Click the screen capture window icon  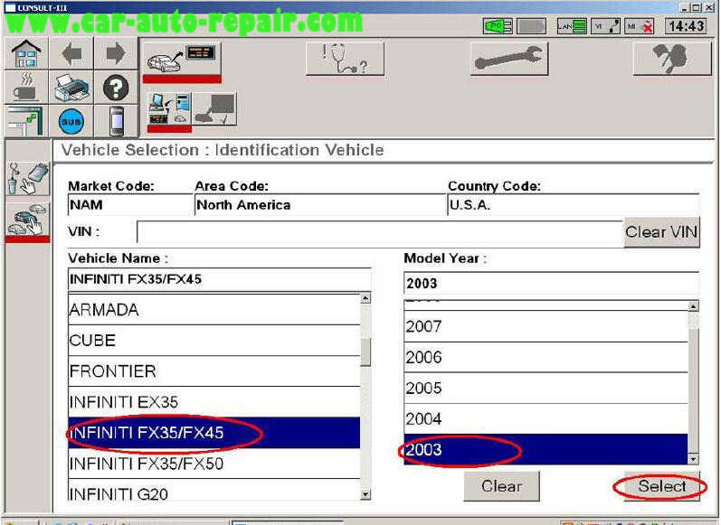click(x=26, y=121)
